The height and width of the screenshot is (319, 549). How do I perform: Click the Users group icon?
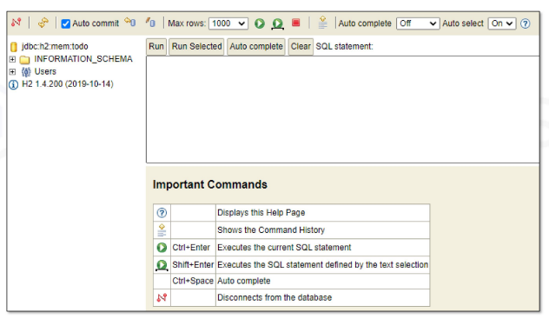(26, 72)
